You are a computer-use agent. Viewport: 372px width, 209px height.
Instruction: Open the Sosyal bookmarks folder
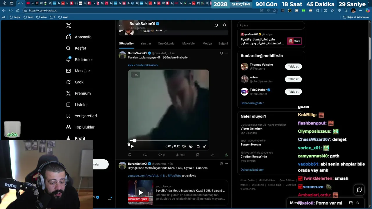tap(15, 17)
